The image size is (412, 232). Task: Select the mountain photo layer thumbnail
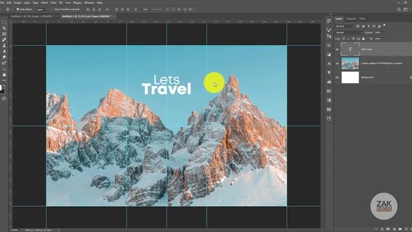[x=350, y=63]
